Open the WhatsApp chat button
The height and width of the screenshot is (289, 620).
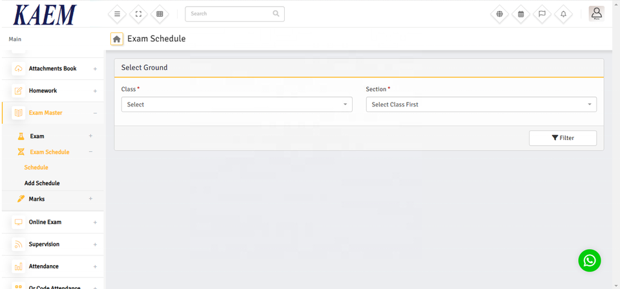point(589,260)
